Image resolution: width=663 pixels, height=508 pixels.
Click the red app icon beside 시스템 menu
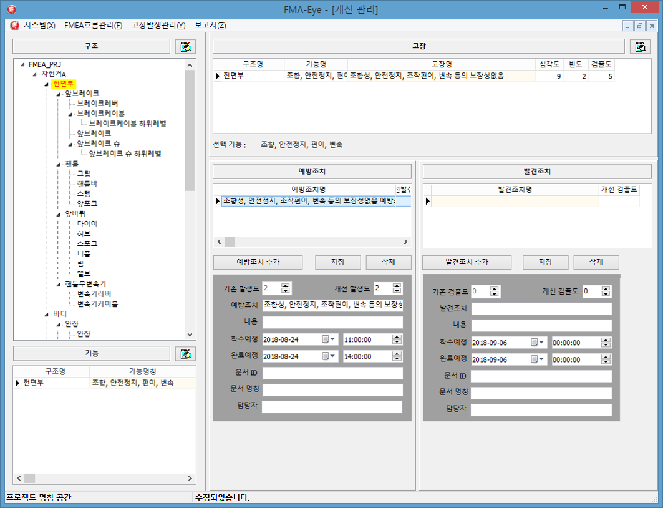pos(15,26)
